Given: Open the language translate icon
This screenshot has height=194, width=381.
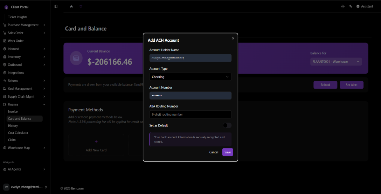Looking at the screenshot, I should 351,7.
